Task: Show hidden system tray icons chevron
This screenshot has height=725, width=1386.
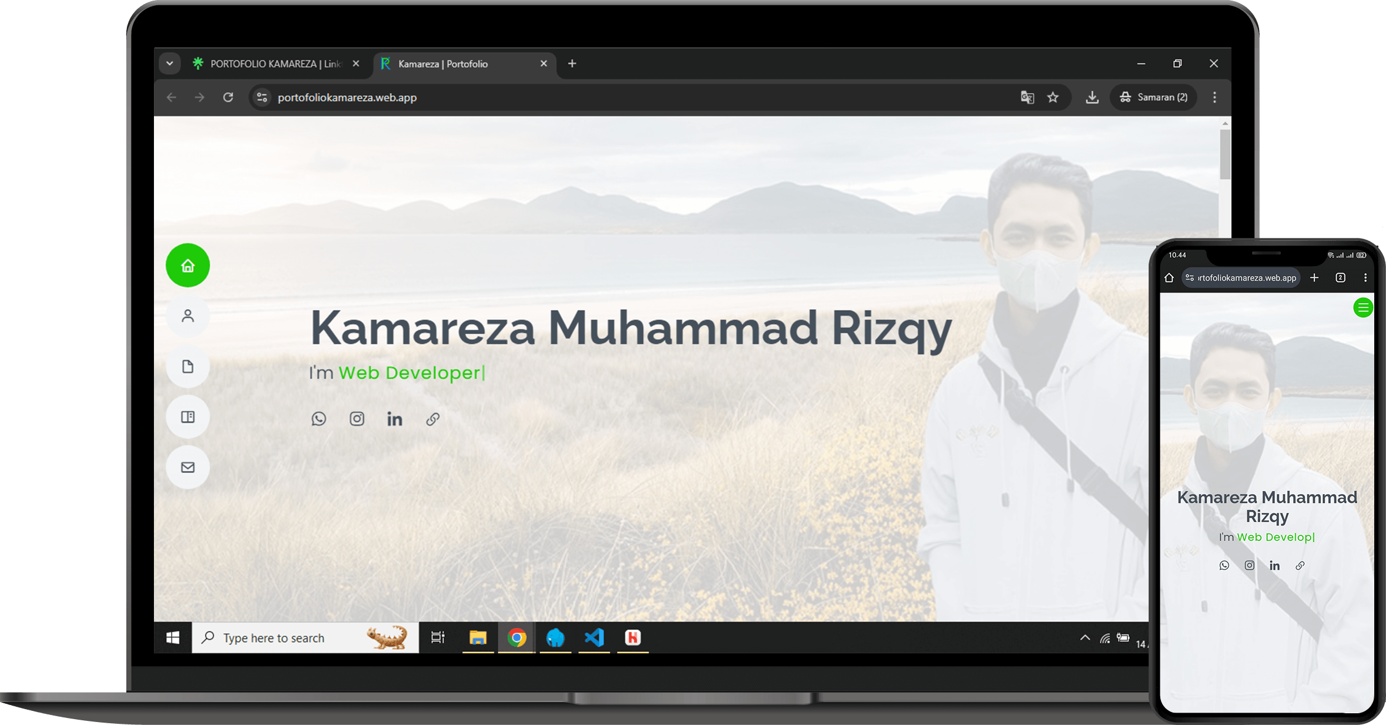Action: coord(1085,638)
